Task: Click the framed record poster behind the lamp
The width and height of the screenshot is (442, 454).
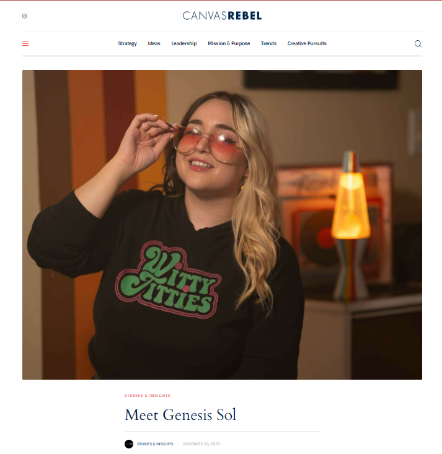Action: click(334, 224)
